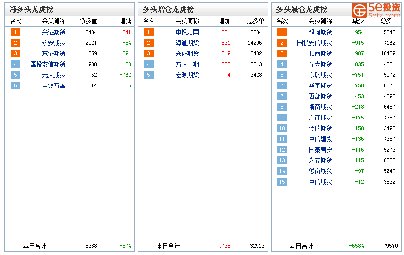The image size is (404, 255).
Task: Click the 金瑞期货 member link
Action: click(320, 128)
